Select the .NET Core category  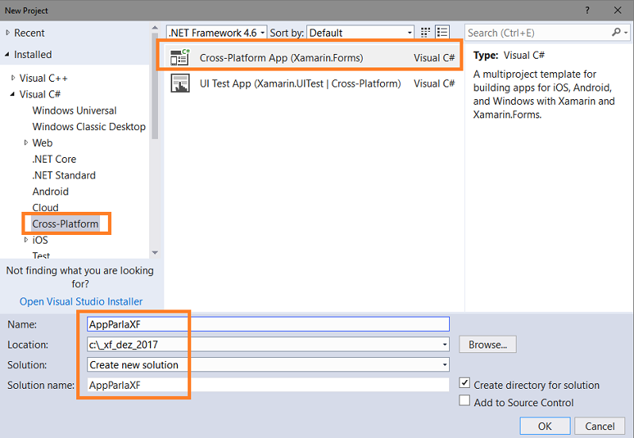tap(54, 159)
